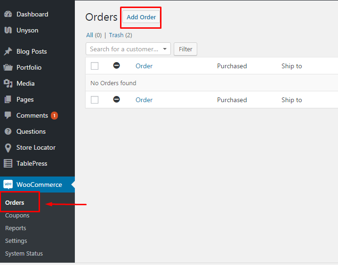Tick the select-all checkbox in table footer
338x265 pixels.
coord(95,100)
